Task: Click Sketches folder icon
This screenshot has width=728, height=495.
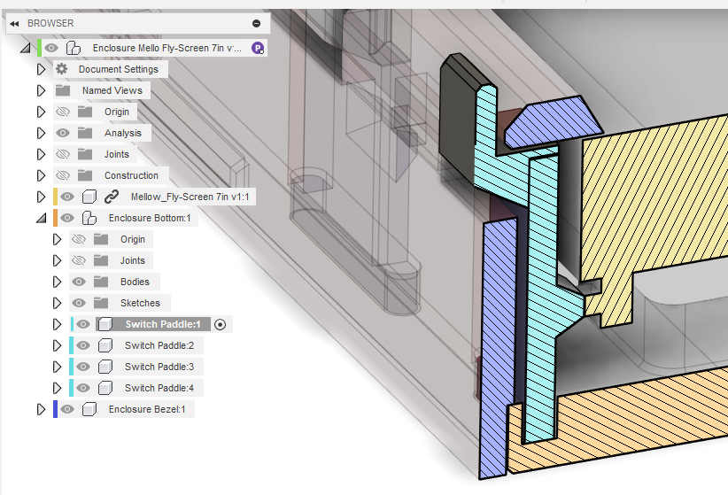Action: (x=101, y=303)
